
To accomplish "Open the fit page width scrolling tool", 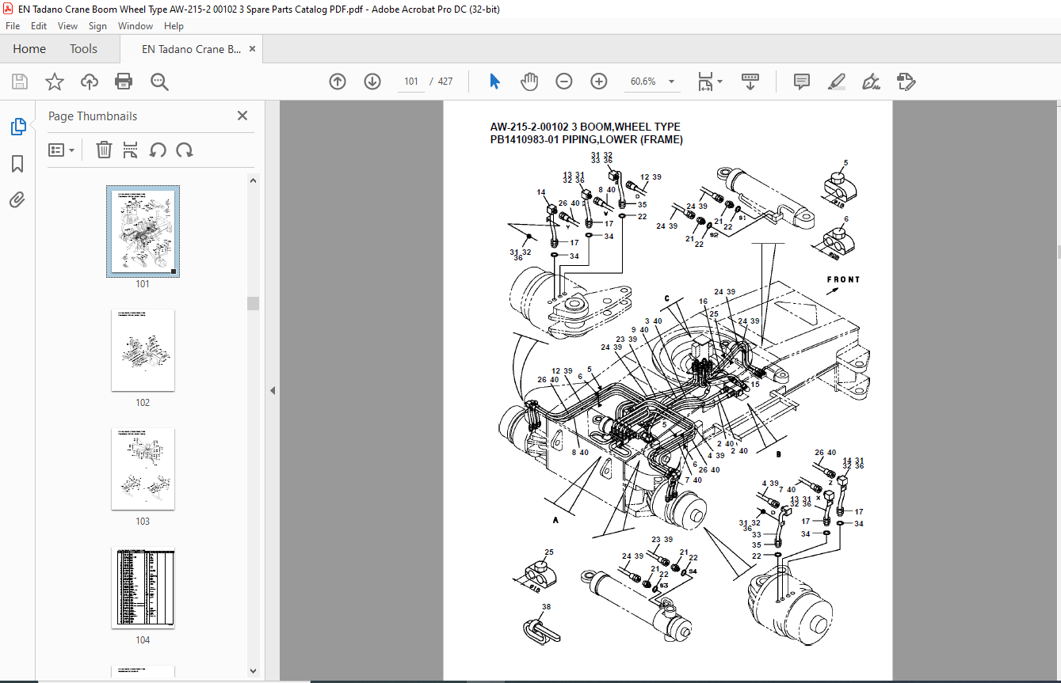I will pyautogui.click(x=705, y=82).
